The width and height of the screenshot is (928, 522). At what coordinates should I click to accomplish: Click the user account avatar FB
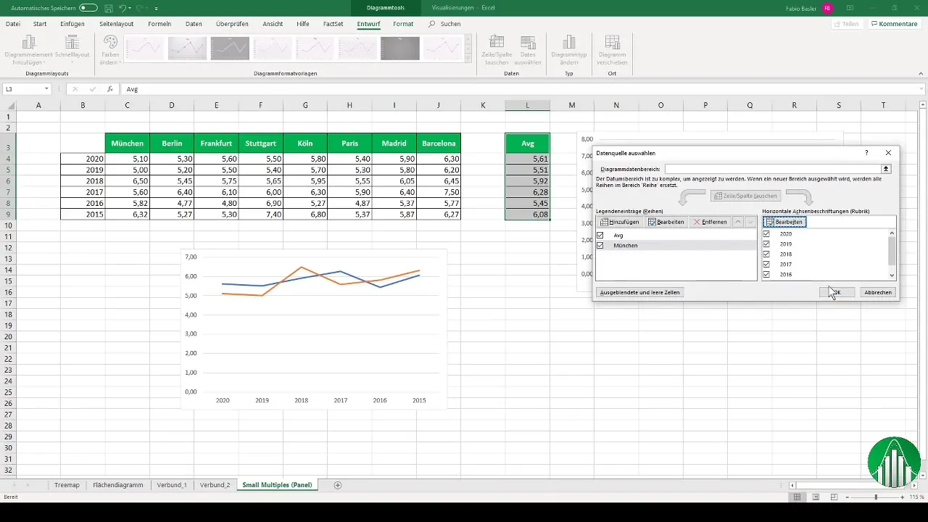[827, 7]
